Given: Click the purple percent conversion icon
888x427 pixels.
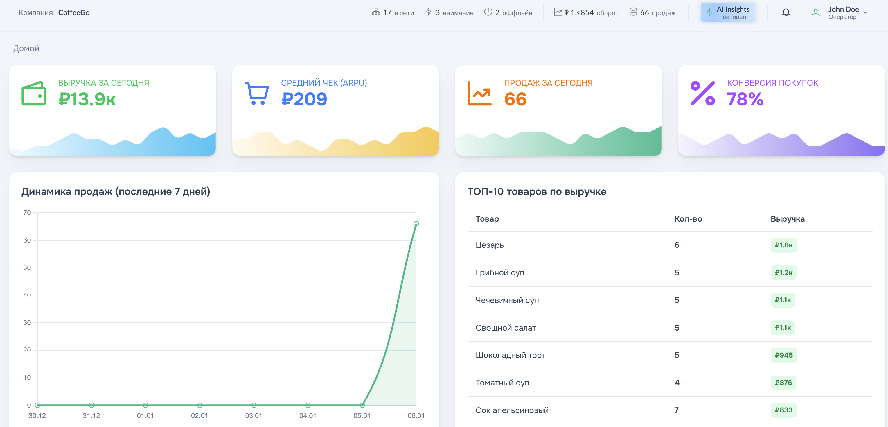Looking at the screenshot, I should pyautogui.click(x=702, y=94).
